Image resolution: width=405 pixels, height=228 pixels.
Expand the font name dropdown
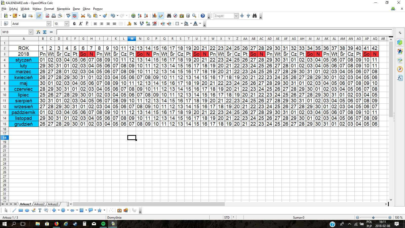[x=49, y=24]
